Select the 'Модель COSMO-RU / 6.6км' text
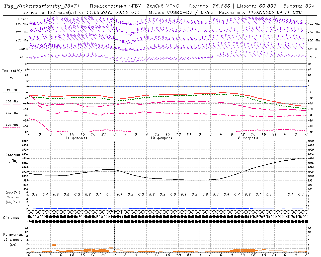The image size is (321, 257). coord(181,12)
